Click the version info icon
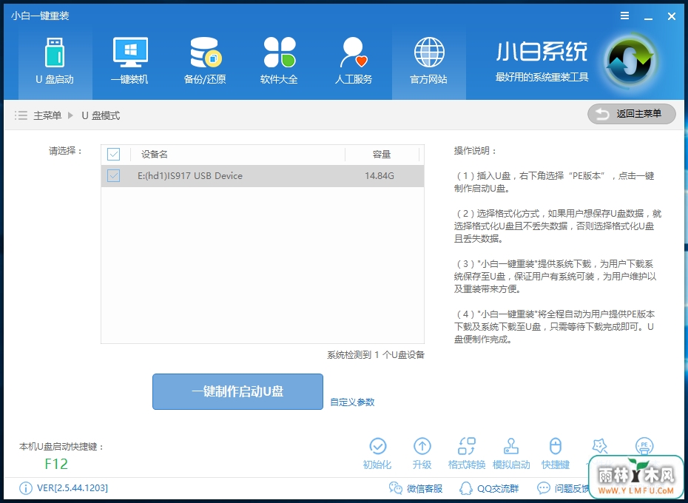 coord(25,488)
